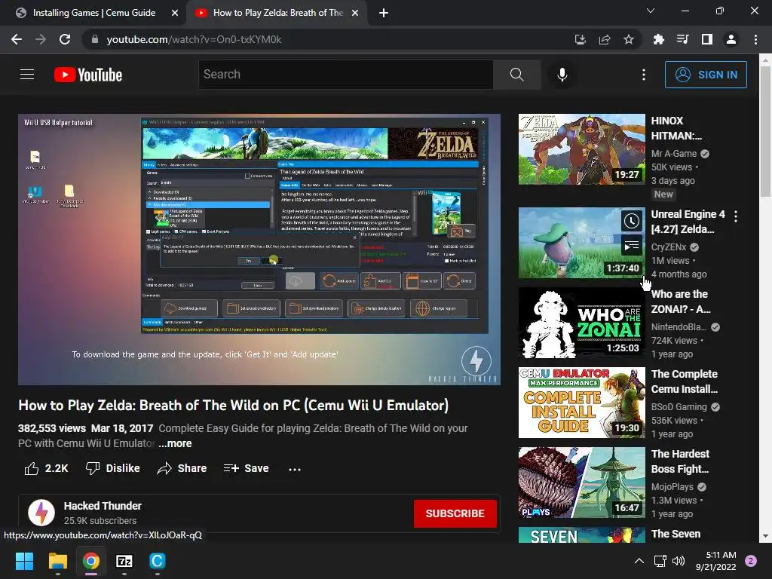The width and height of the screenshot is (772, 579).
Task: Save video to a playlist
Action: click(x=246, y=468)
